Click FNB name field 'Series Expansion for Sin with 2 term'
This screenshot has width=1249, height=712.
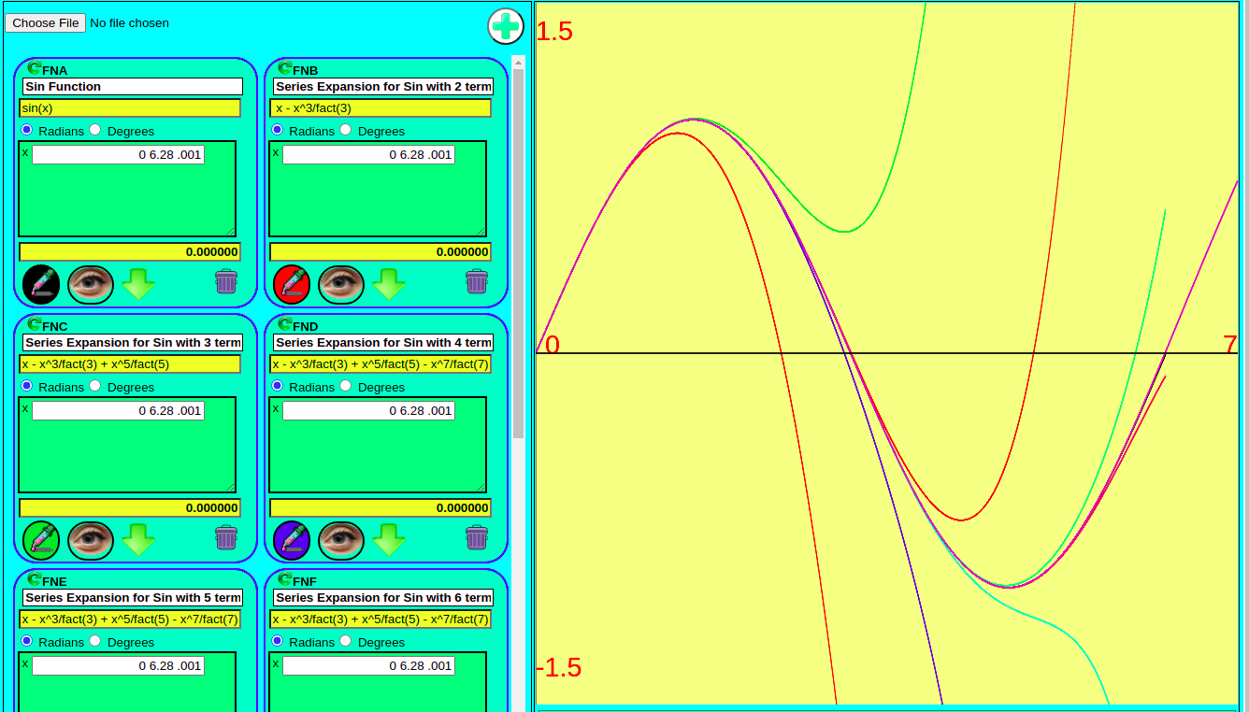click(x=382, y=86)
